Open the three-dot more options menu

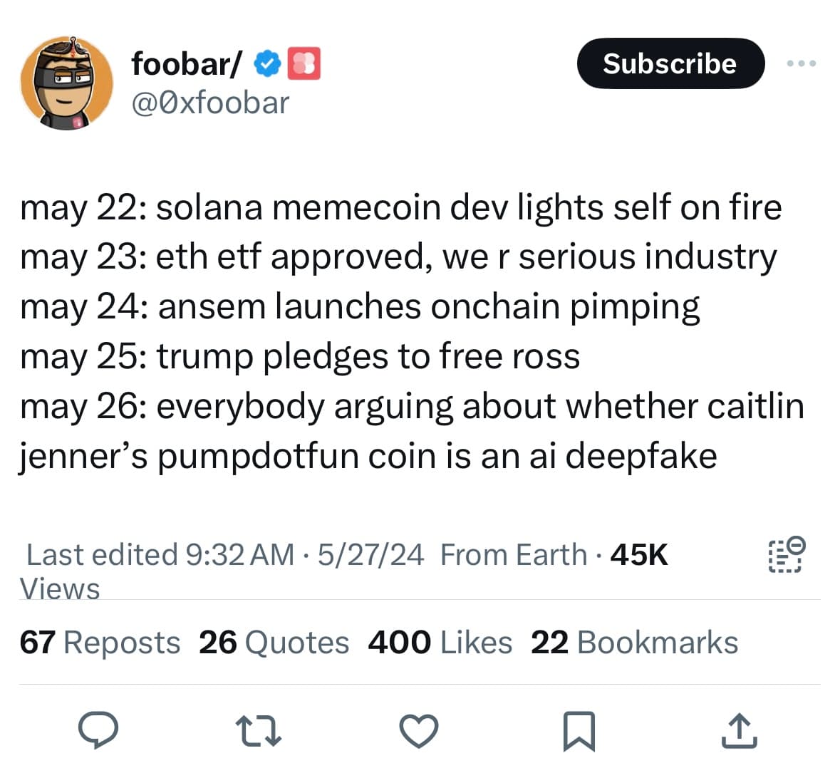click(x=802, y=62)
